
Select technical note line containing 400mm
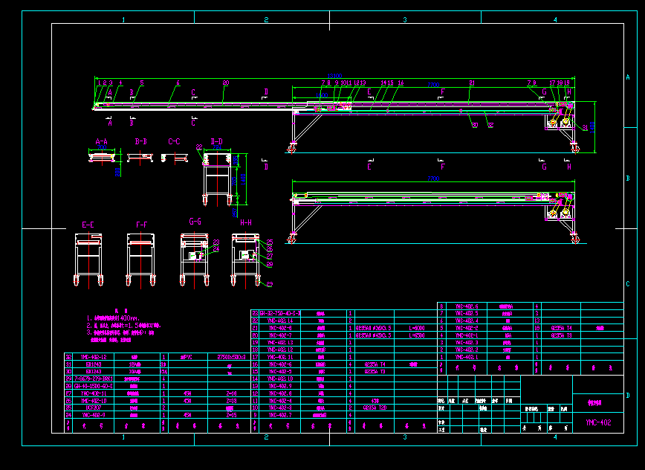point(113,318)
